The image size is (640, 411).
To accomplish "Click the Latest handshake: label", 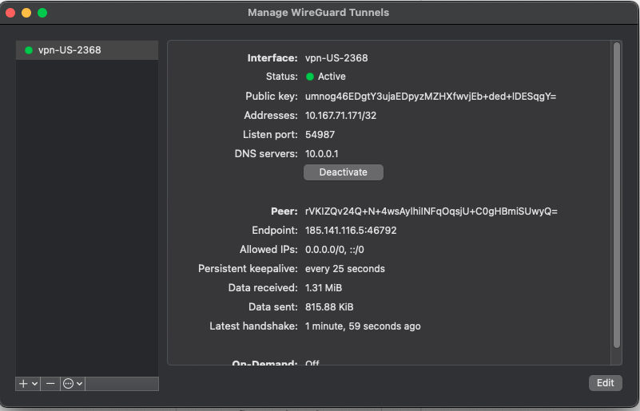I will (253, 326).
